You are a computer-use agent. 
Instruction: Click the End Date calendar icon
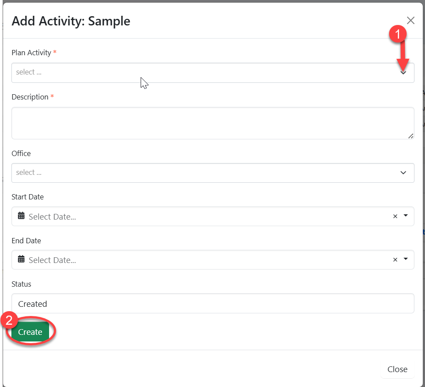point(21,259)
